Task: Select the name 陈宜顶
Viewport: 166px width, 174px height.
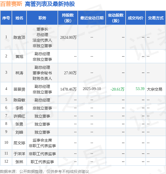Action: 19,37
